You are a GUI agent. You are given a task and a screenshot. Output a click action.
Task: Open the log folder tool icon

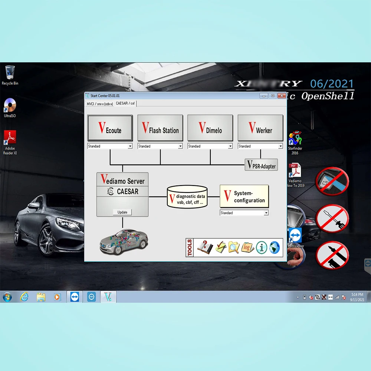point(247,247)
